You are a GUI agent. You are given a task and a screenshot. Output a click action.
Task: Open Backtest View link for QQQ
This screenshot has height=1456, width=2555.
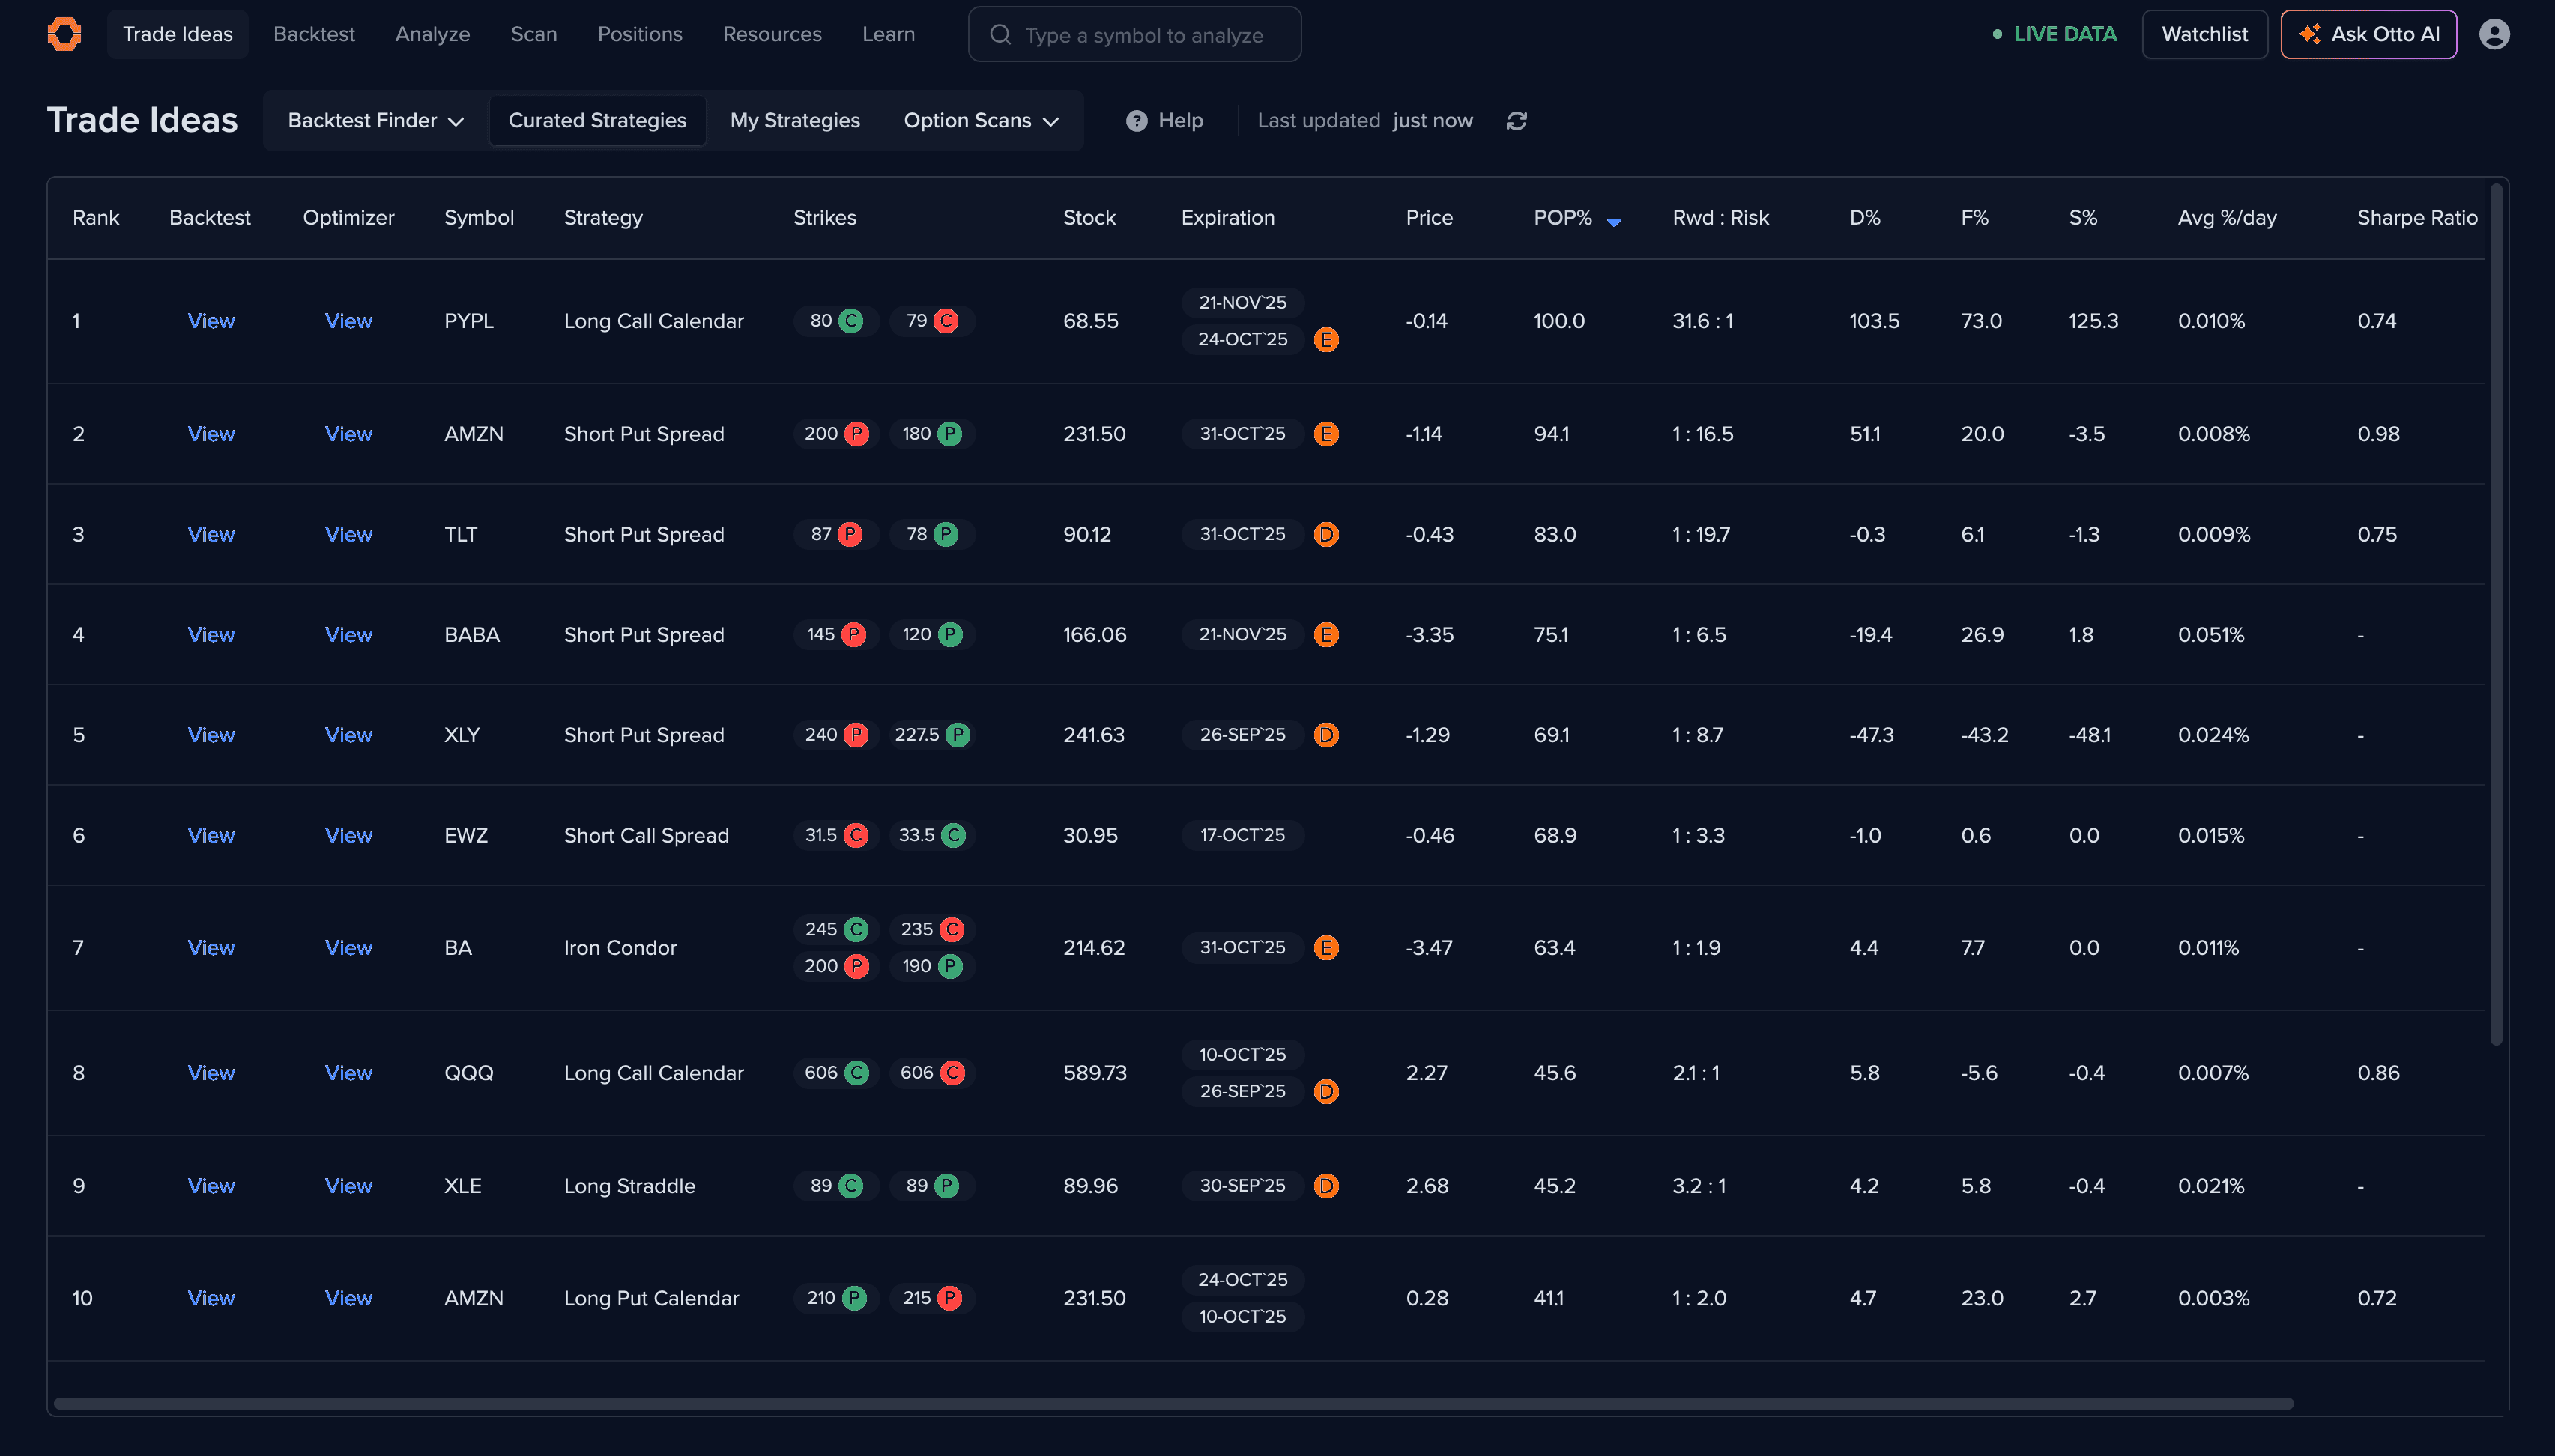211,1073
